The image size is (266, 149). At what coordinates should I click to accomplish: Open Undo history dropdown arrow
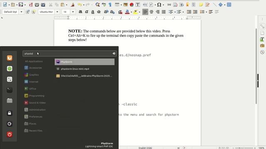84,5
